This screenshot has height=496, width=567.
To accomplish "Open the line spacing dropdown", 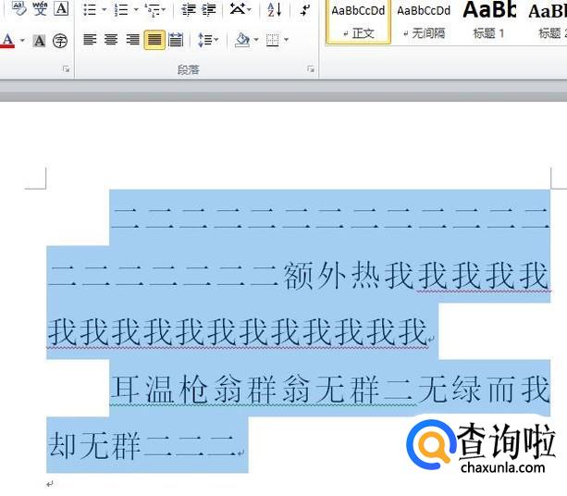I will point(209,41).
